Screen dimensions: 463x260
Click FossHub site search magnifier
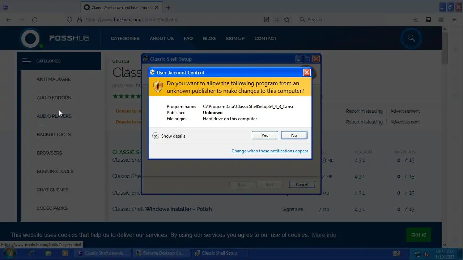pyautogui.click(x=411, y=38)
